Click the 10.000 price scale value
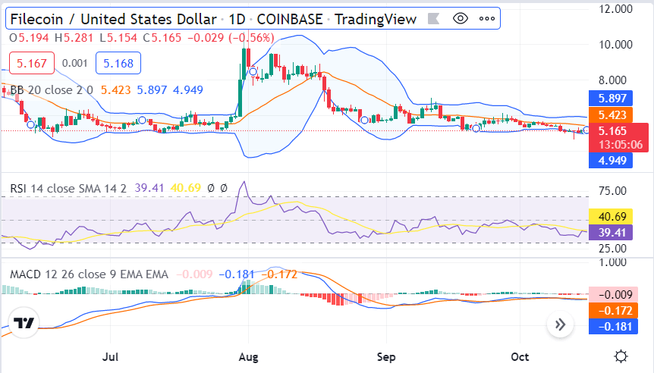This screenshot has width=654, height=373. (x=615, y=45)
